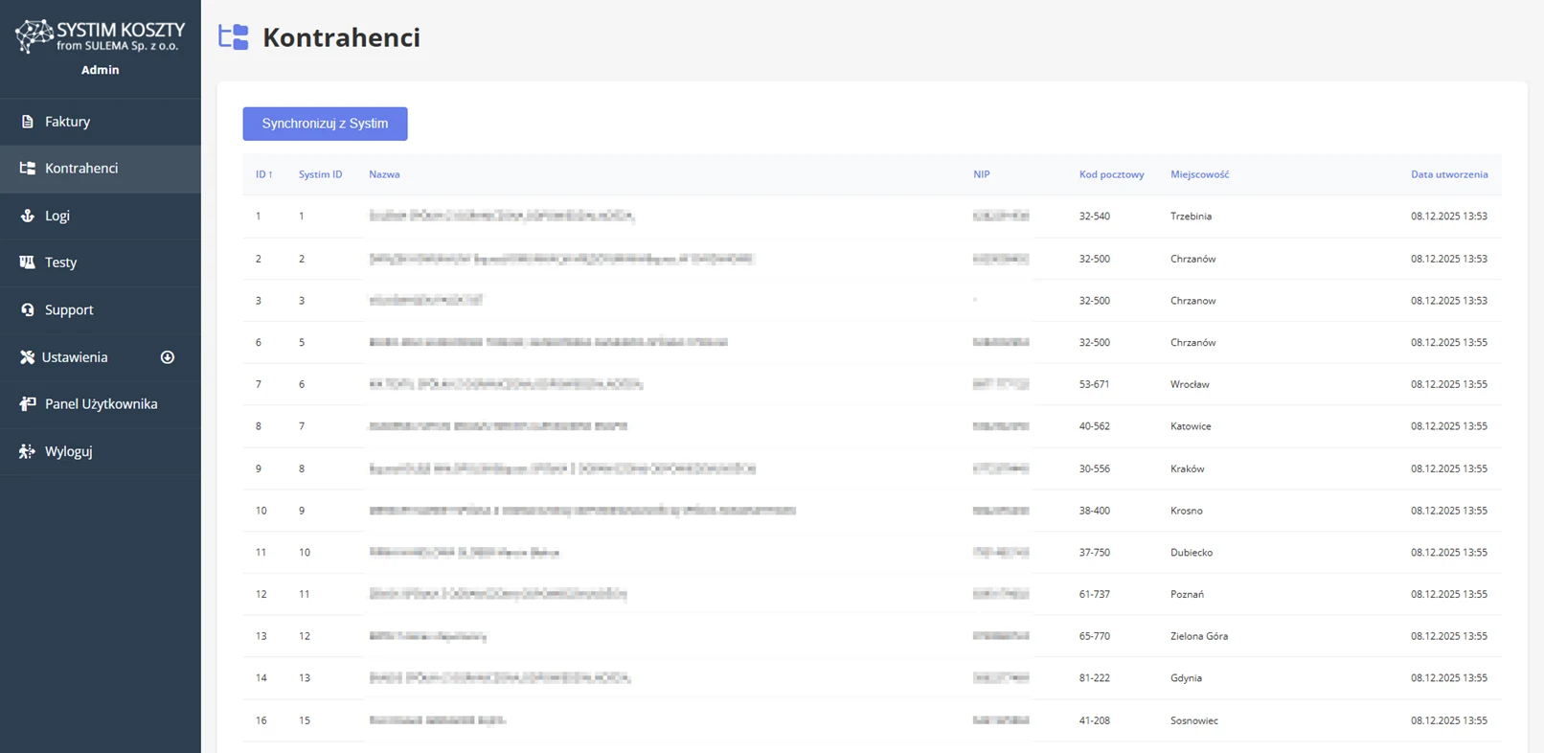Sort by Miejscowość column header
The height and width of the screenshot is (753, 1544).
[x=1199, y=174]
